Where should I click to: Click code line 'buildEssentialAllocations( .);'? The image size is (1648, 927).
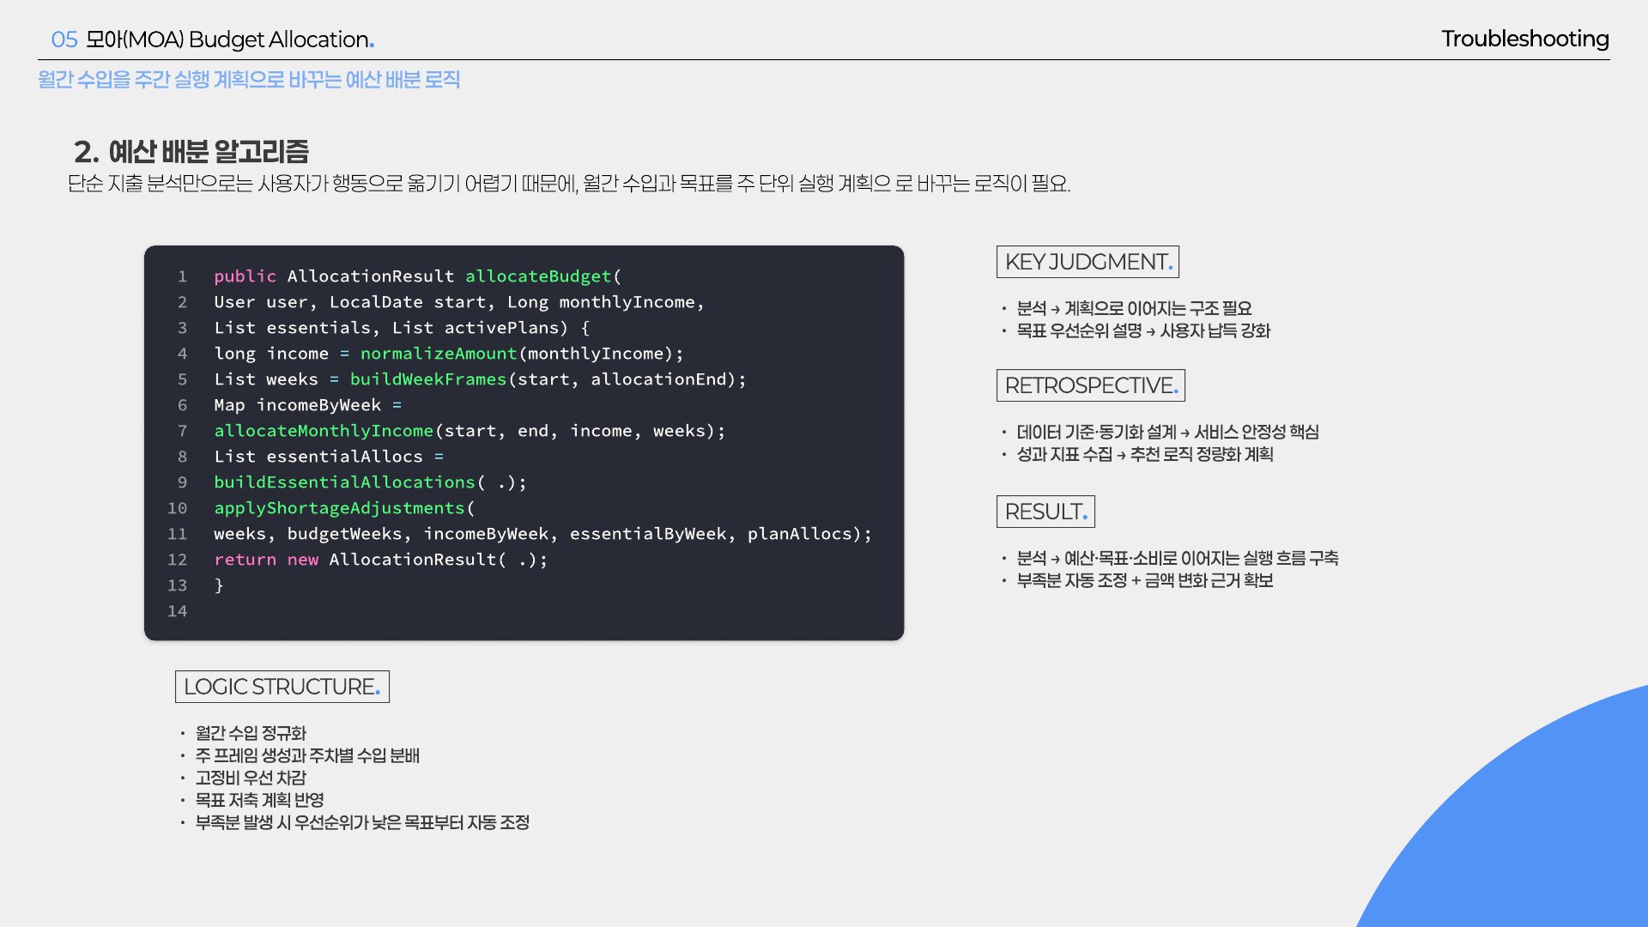click(370, 482)
